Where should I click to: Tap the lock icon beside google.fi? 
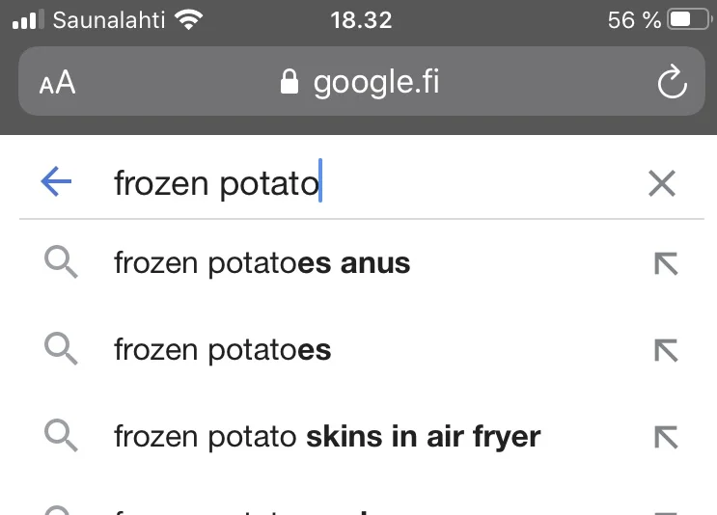289,82
